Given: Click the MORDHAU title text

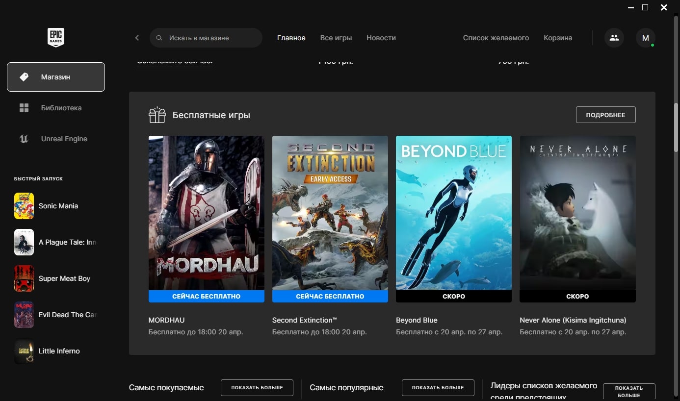Looking at the screenshot, I should point(167,320).
